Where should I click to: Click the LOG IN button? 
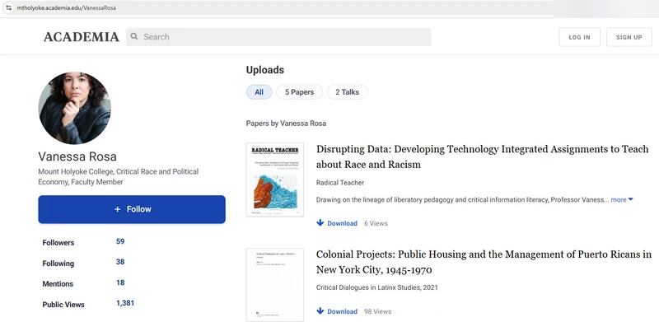click(580, 37)
